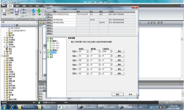This screenshot has width=184, height=110.
Task: Click the green run button in editor toolbar
Action: coord(40,23)
